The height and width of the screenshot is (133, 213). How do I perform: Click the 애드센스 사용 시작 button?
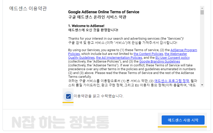point(183,120)
